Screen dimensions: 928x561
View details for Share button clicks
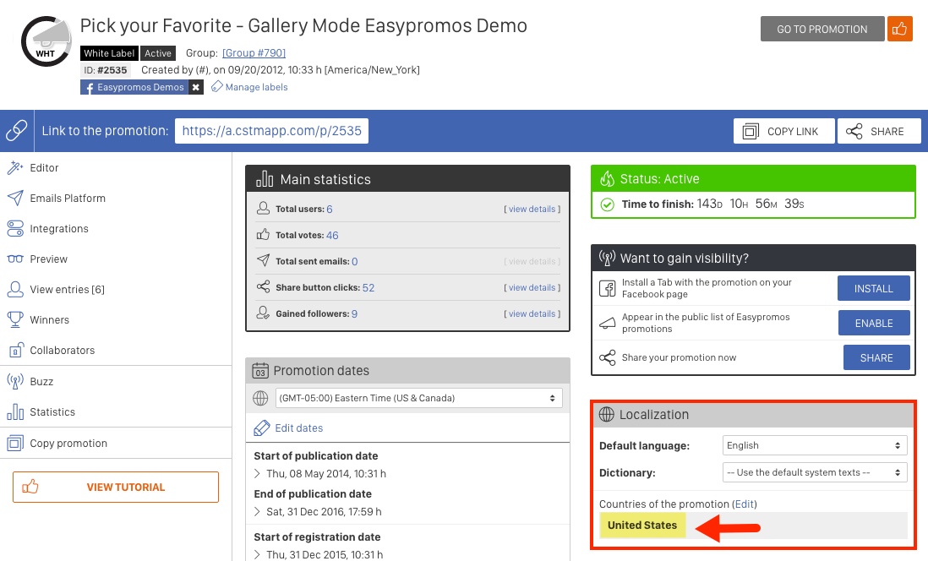pyautogui.click(x=532, y=287)
